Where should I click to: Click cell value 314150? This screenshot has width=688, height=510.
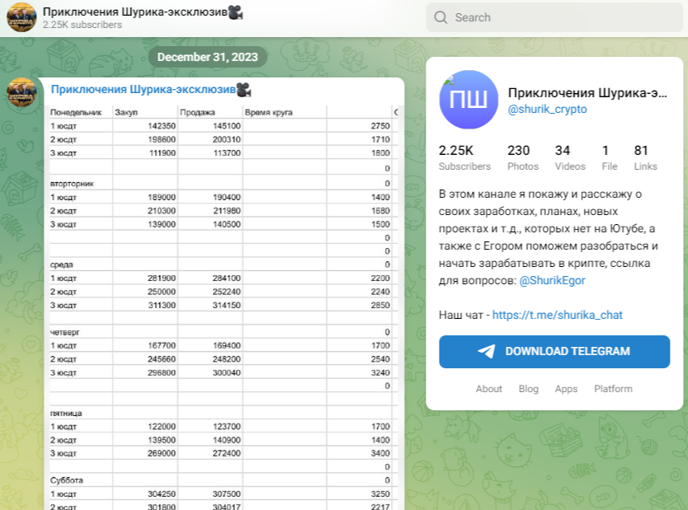226,306
